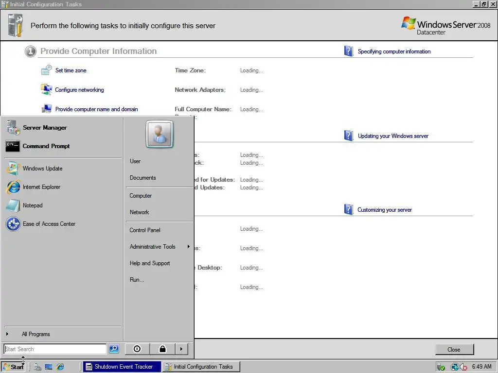Open Updating your Windows server help
Image resolution: width=498 pixels, height=373 pixels.
pyautogui.click(x=393, y=136)
